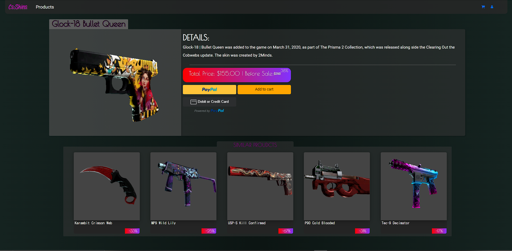
Task: Click the SIMILAR PROUDCTS section header
Action: click(255, 145)
